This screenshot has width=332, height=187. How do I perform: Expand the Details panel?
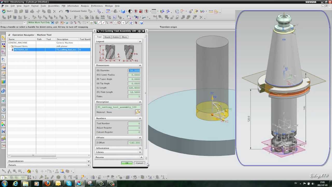[89, 165]
